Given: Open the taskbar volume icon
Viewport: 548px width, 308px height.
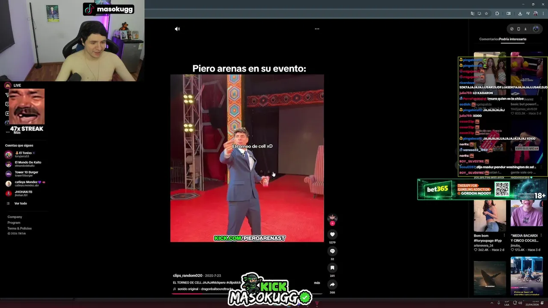Looking at the screenshot, I should click(520, 303).
